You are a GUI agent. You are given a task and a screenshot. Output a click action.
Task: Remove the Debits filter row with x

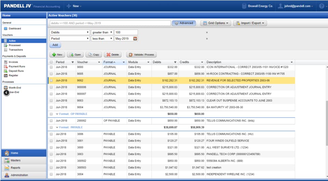(207, 33)
